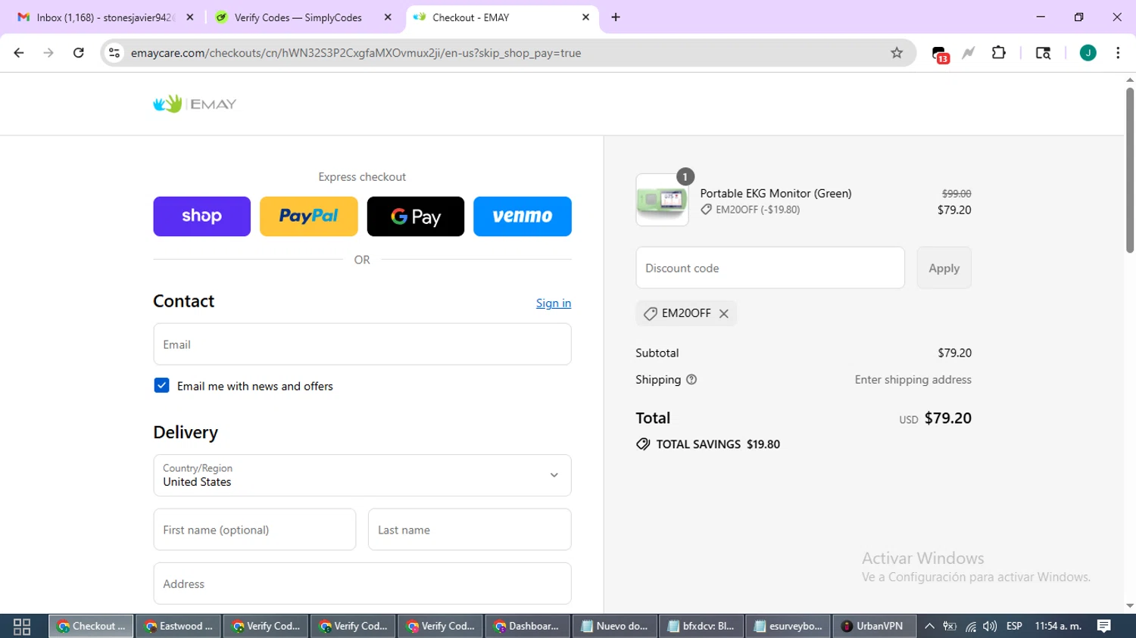
Task: Switch to Dashboard taskbar window
Action: (528, 626)
